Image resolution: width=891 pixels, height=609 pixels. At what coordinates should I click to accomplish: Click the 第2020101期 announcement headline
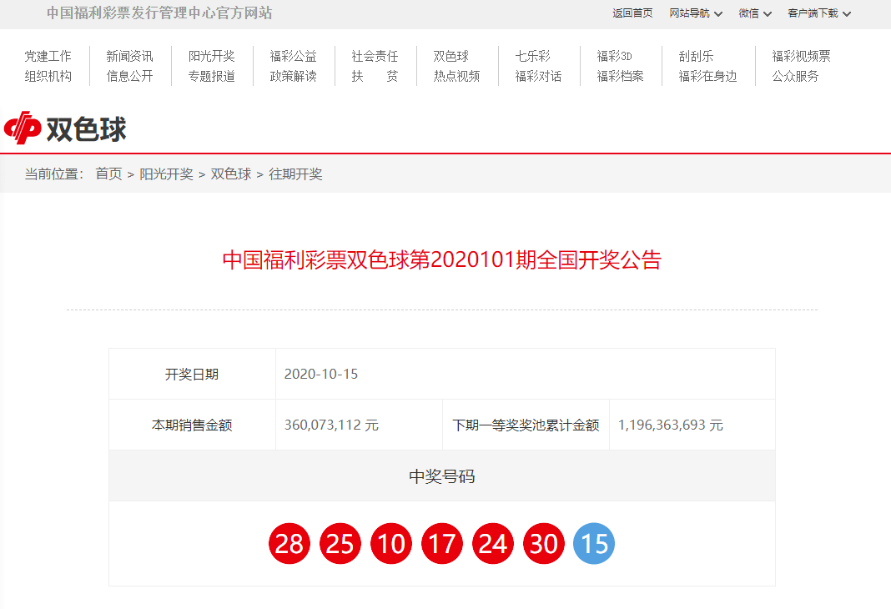coord(442,259)
